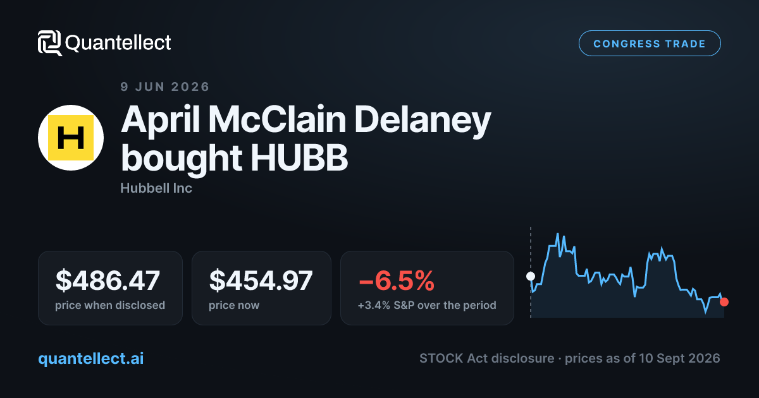
Task: Click the +3.4% S&P comparison text
Action: coord(427,305)
